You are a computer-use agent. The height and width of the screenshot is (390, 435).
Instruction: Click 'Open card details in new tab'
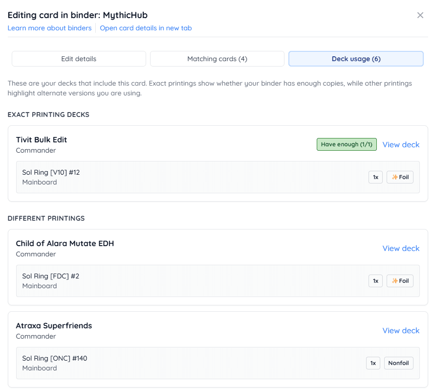coord(146,28)
